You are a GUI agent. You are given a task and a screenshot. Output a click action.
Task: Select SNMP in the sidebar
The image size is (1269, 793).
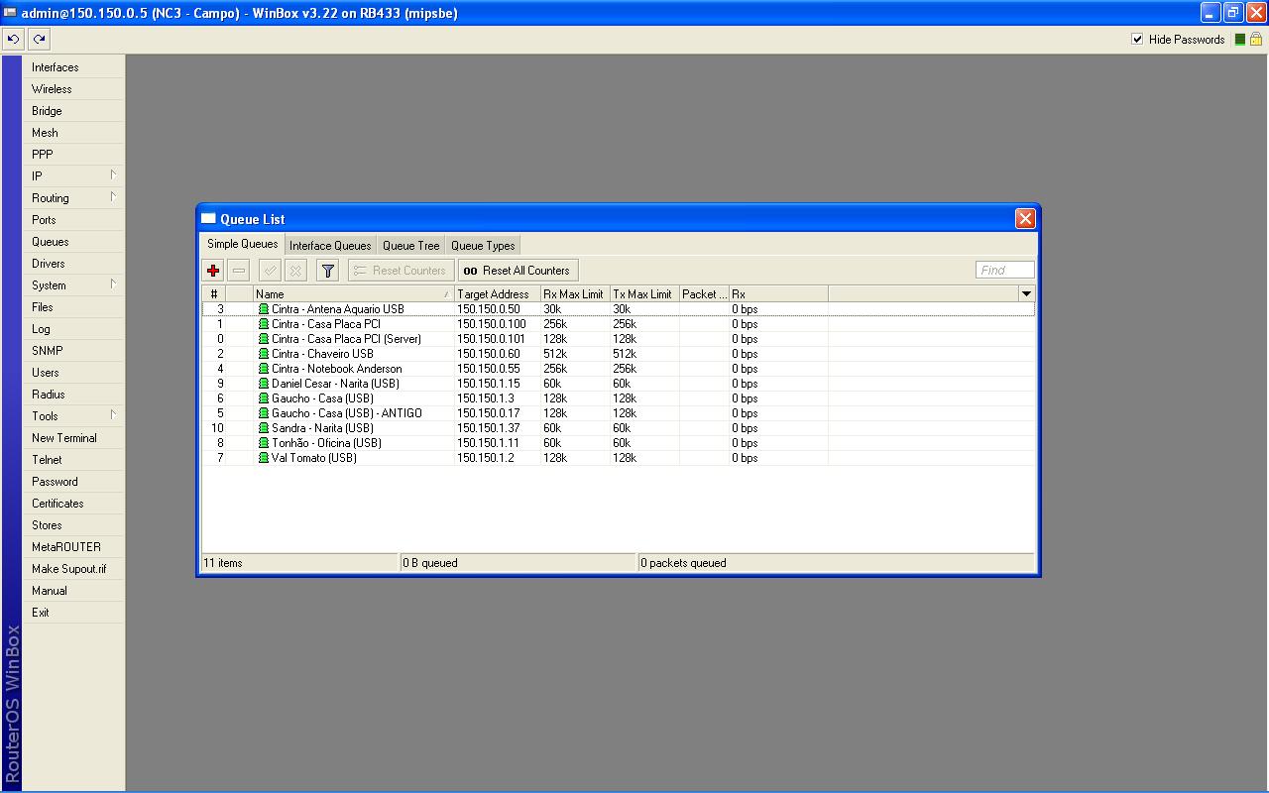74,351
